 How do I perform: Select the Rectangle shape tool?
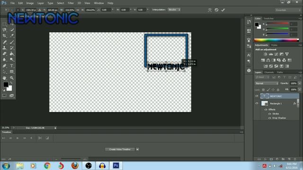(x=12, y=72)
